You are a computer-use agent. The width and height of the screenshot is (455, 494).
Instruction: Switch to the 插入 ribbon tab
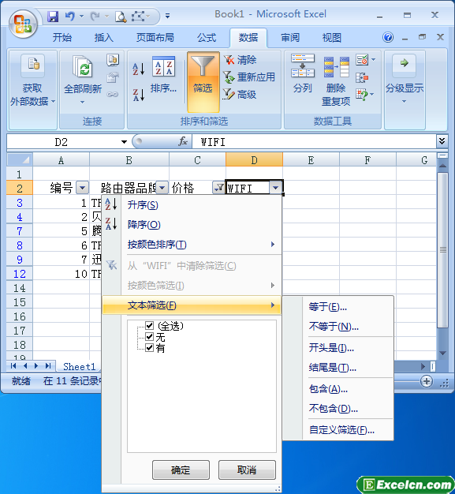(x=103, y=38)
